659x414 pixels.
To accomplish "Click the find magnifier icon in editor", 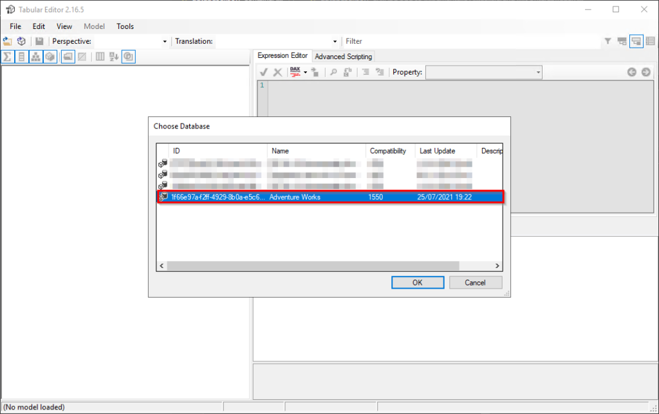I will (333, 72).
